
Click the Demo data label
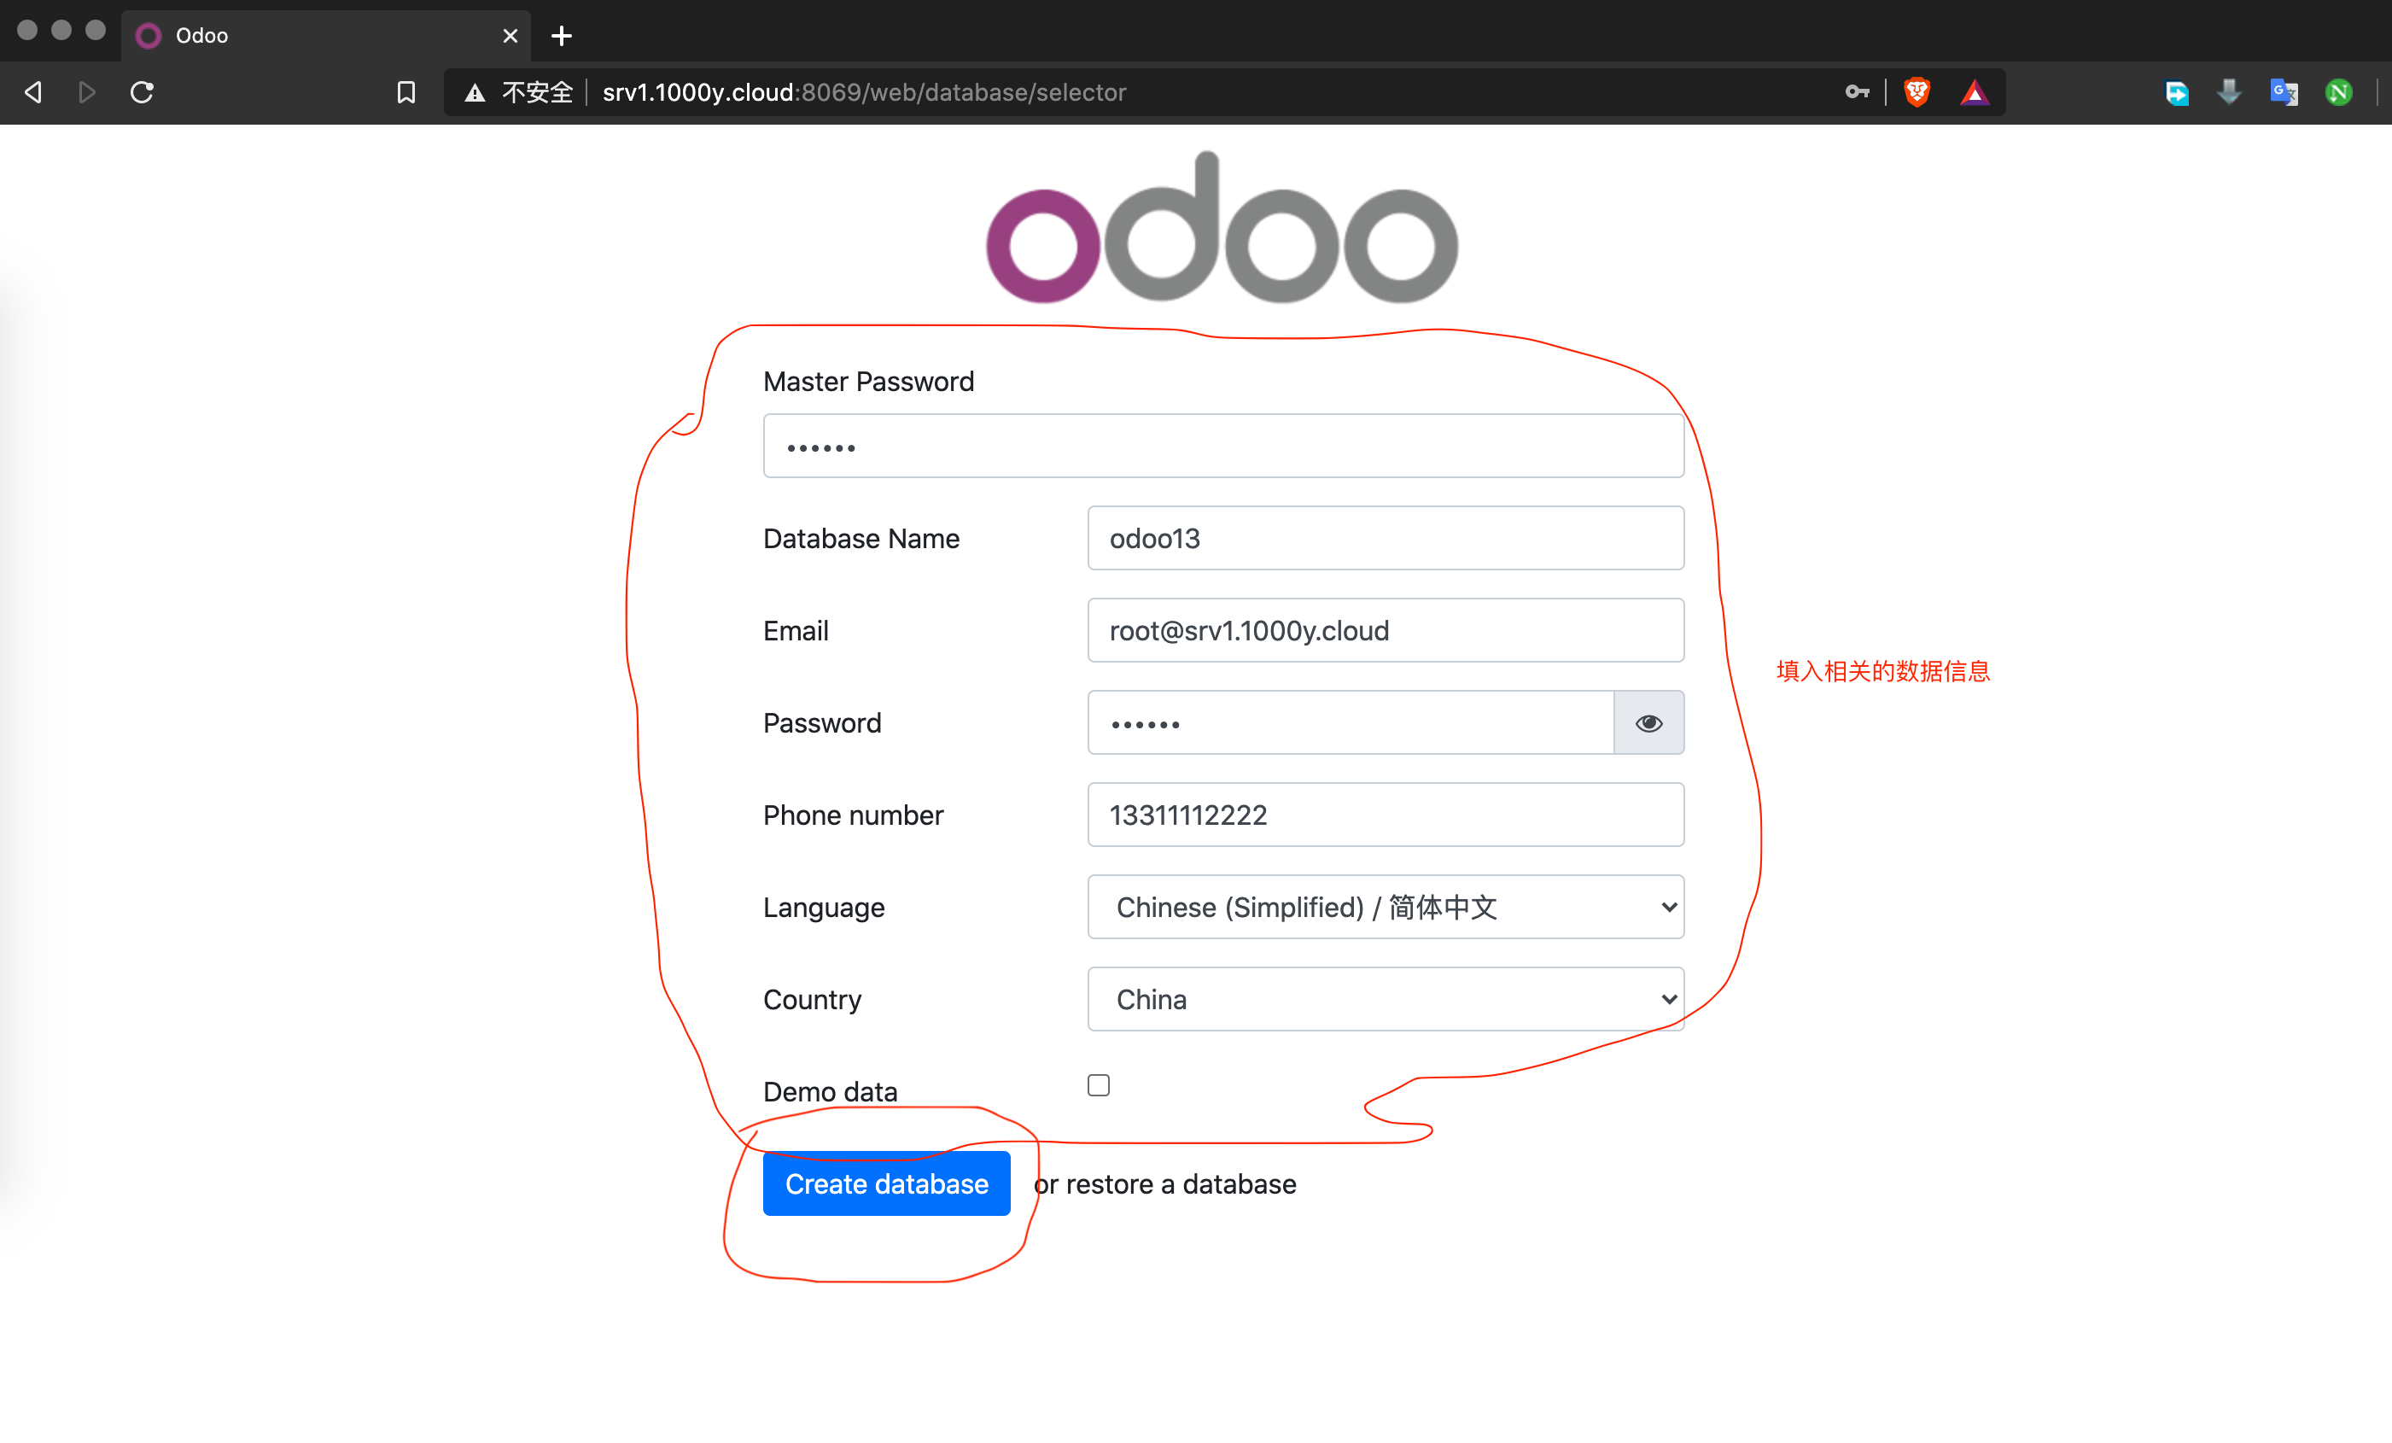(x=830, y=1091)
